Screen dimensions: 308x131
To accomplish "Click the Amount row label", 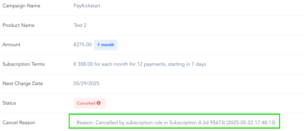I will [x=11, y=45].
